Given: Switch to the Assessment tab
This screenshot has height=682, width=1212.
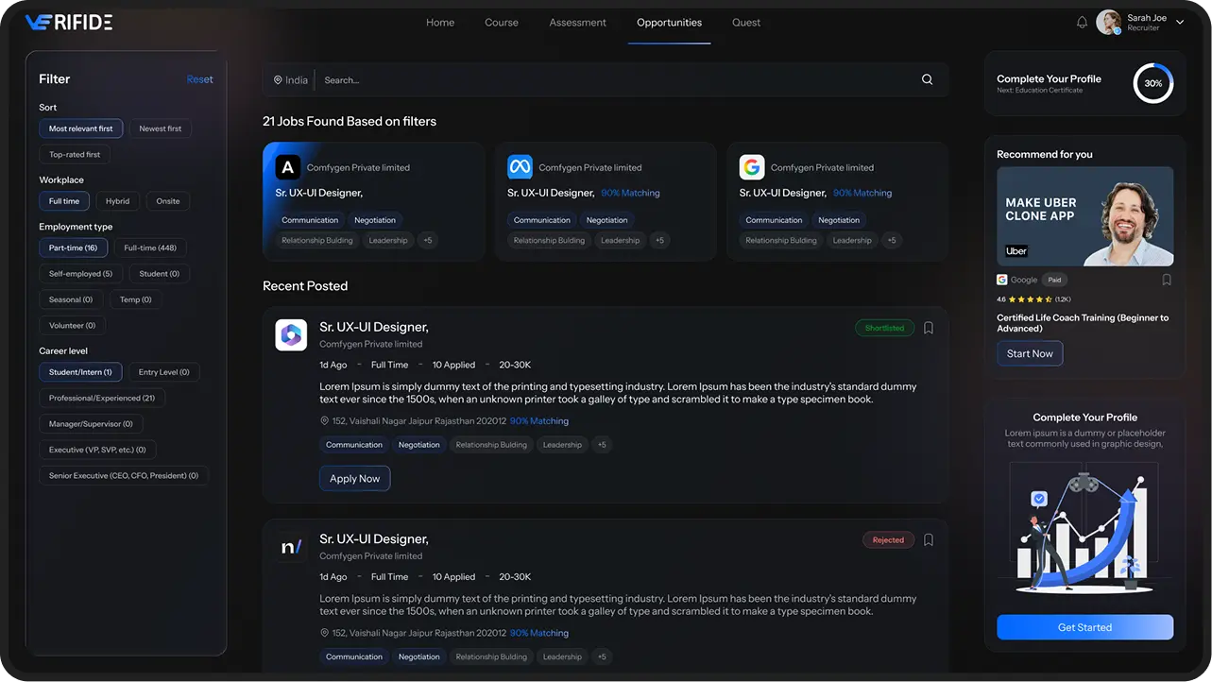Looking at the screenshot, I should tap(577, 23).
